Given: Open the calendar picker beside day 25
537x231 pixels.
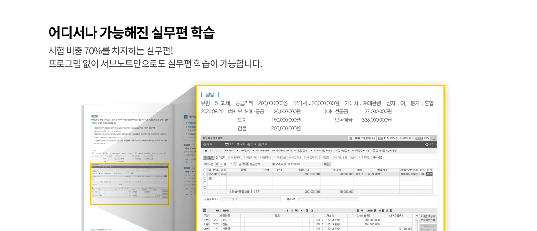Looking at the screenshot, I should coord(236,164).
